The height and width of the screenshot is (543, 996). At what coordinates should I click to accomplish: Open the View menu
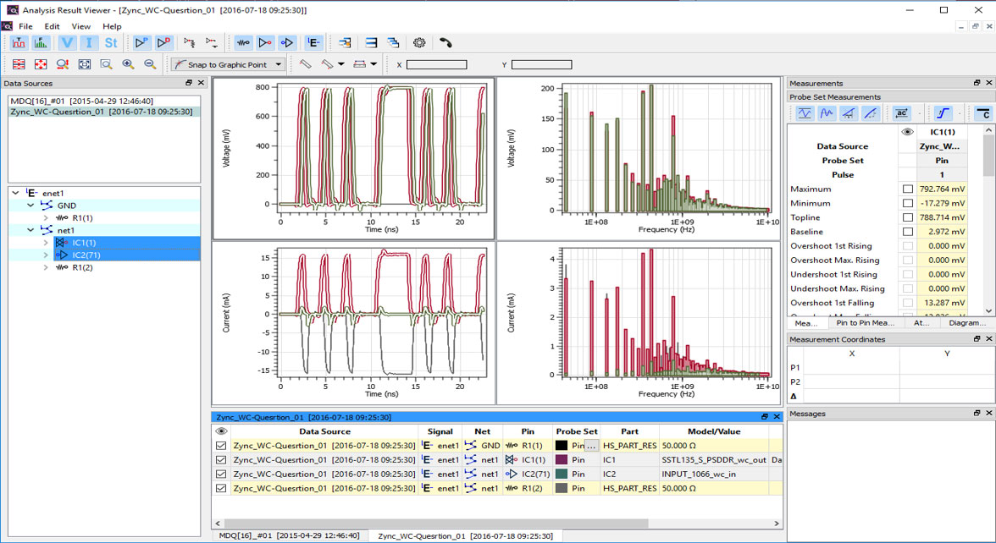(80, 26)
